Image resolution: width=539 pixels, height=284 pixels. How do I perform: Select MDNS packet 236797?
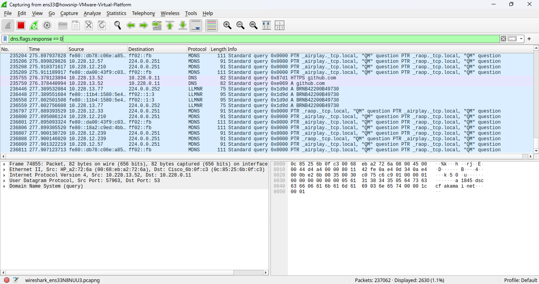267,111
